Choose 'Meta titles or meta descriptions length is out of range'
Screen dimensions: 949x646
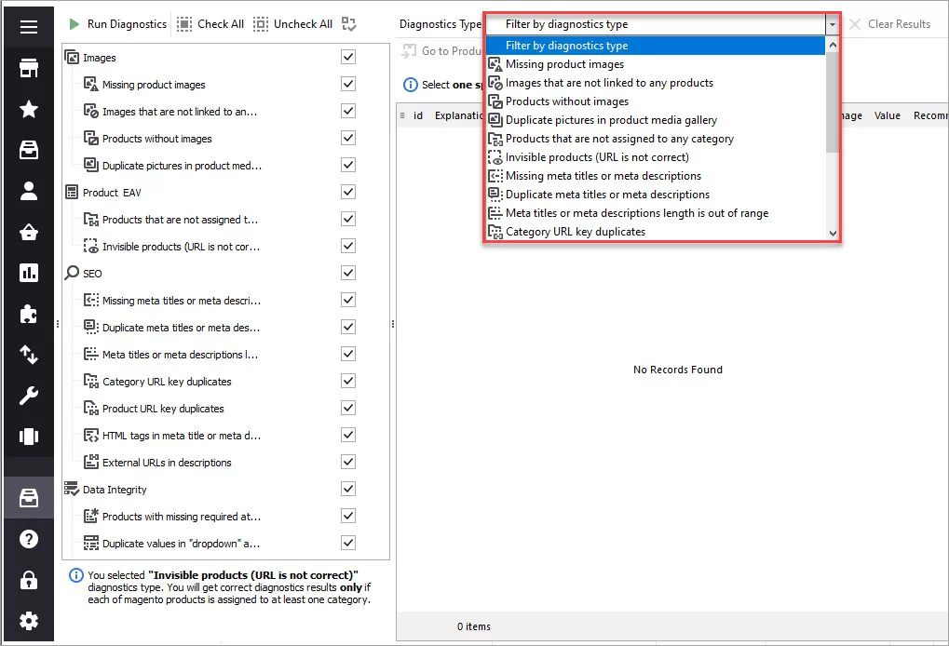pos(656,213)
